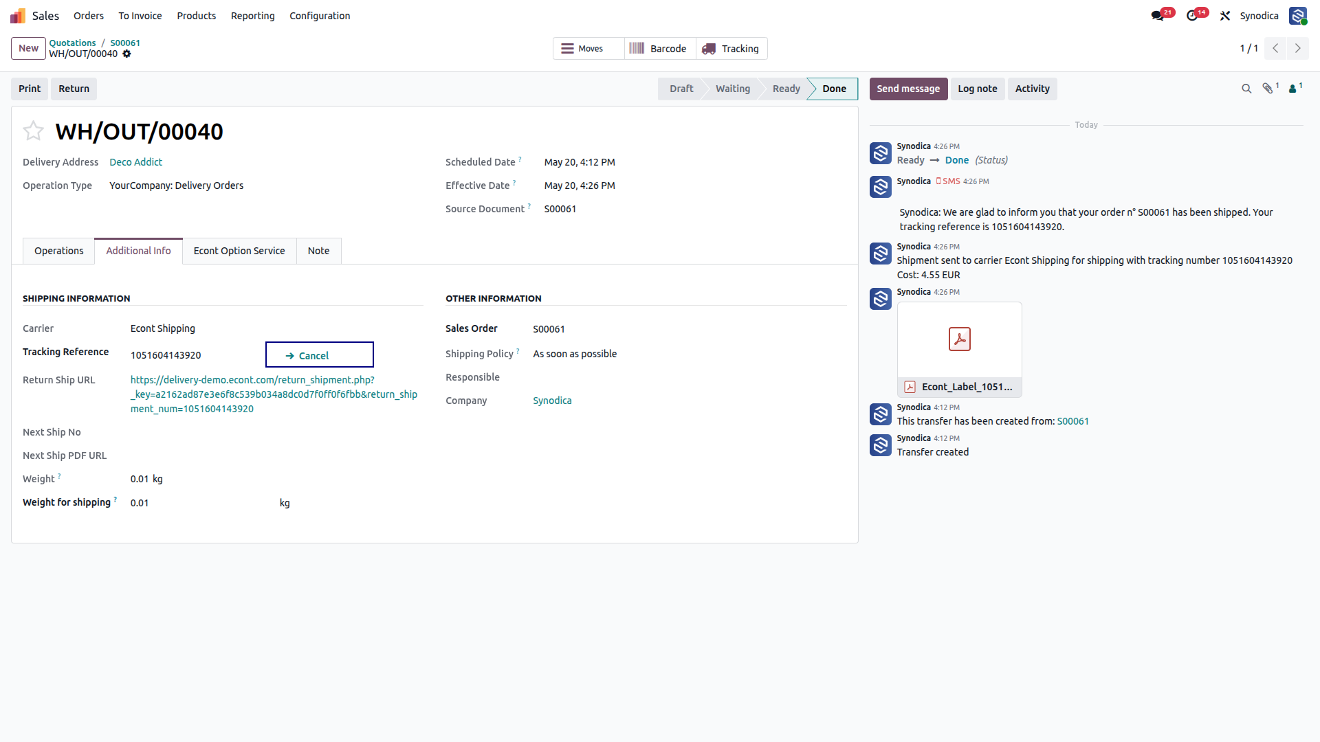The image size is (1320, 742).
Task: Click Activity button
Action: (x=1033, y=89)
